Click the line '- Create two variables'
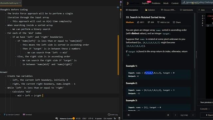Image resolution: width=213 pixels, height=120 pixels. [19, 76]
